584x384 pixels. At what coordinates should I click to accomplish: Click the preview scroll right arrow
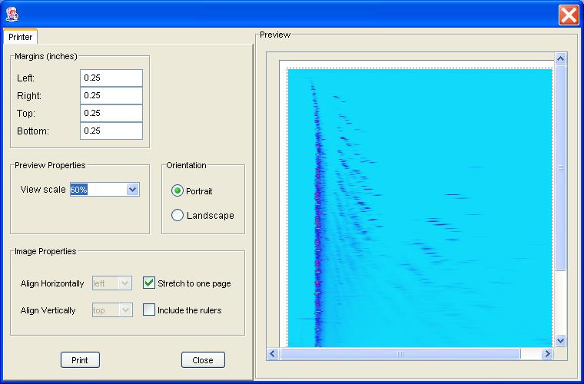click(547, 353)
